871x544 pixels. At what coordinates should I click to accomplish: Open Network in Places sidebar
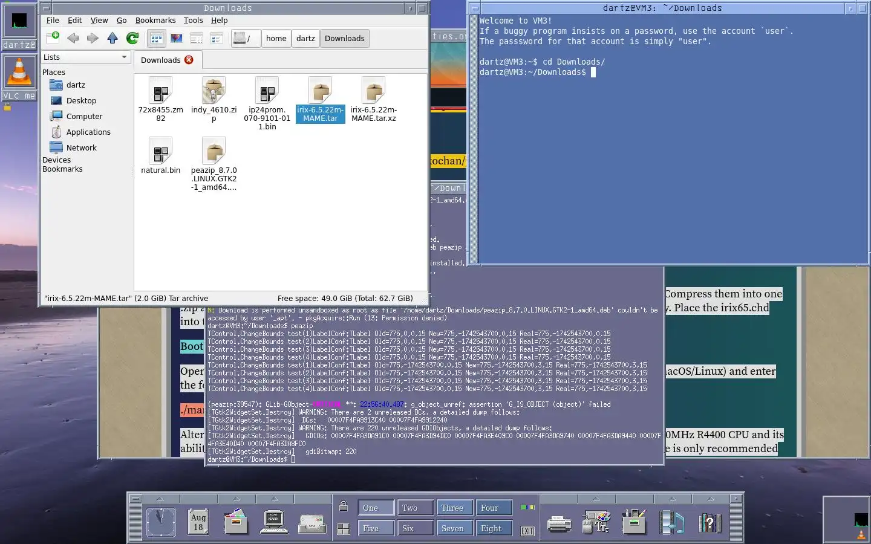[x=73, y=147]
